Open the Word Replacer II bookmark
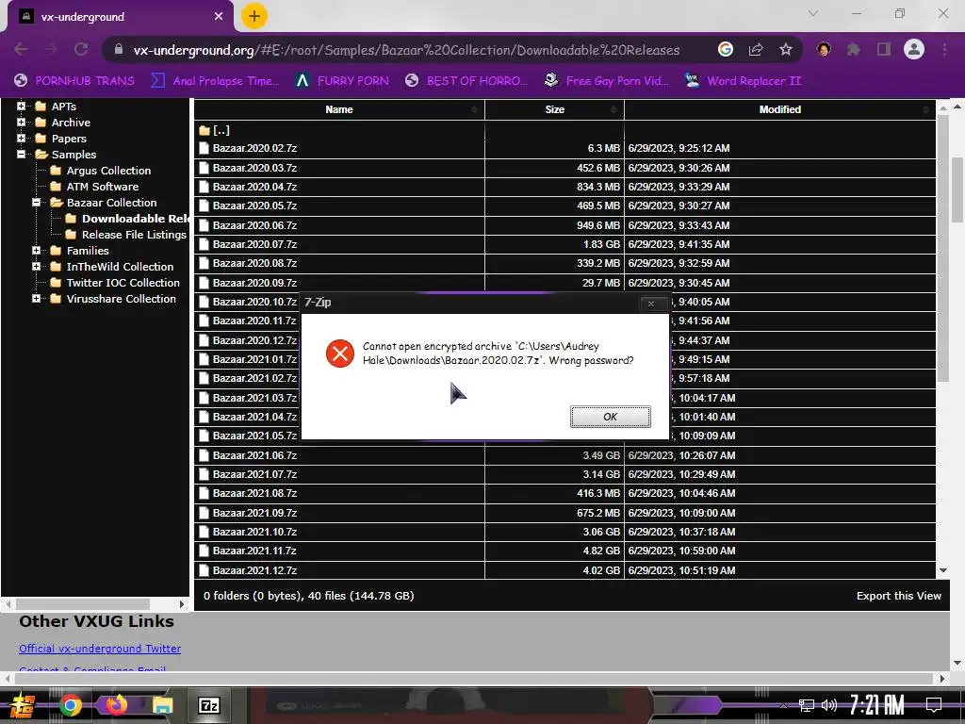965x724 pixels. tap(744, 81)
